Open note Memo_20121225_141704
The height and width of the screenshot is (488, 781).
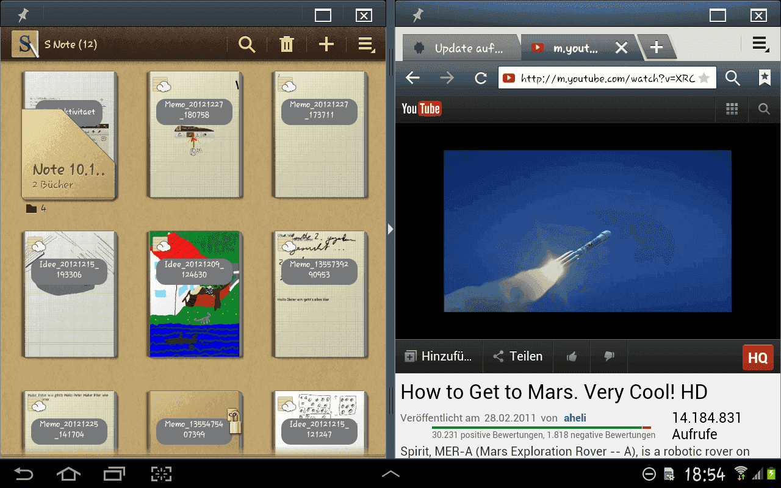(x=69, y=423)
